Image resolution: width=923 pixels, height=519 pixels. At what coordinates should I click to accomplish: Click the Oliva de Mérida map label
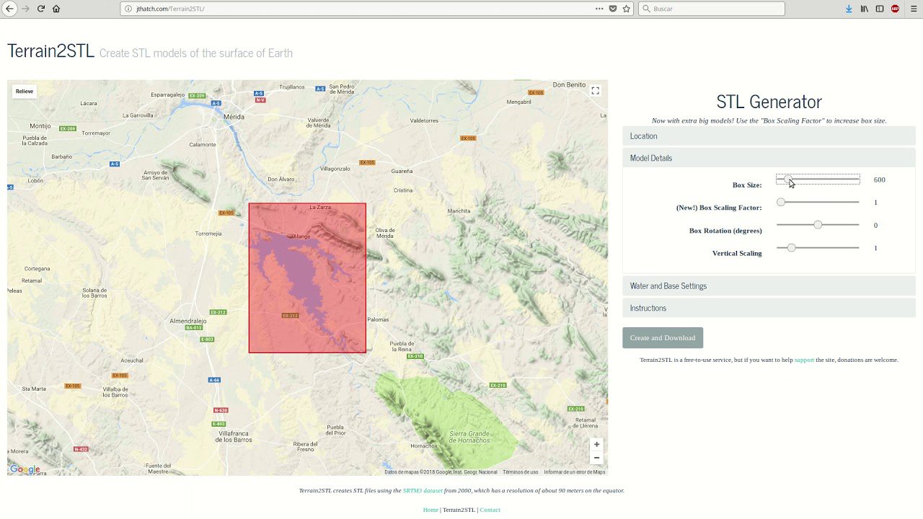tap(385, 233)
